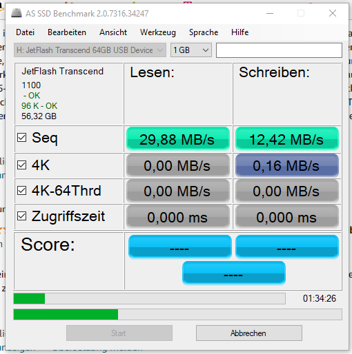This screenshot has width=352, height=354.
Task: Click the elapsed time 01:34:26
Action: coord(320,298)
